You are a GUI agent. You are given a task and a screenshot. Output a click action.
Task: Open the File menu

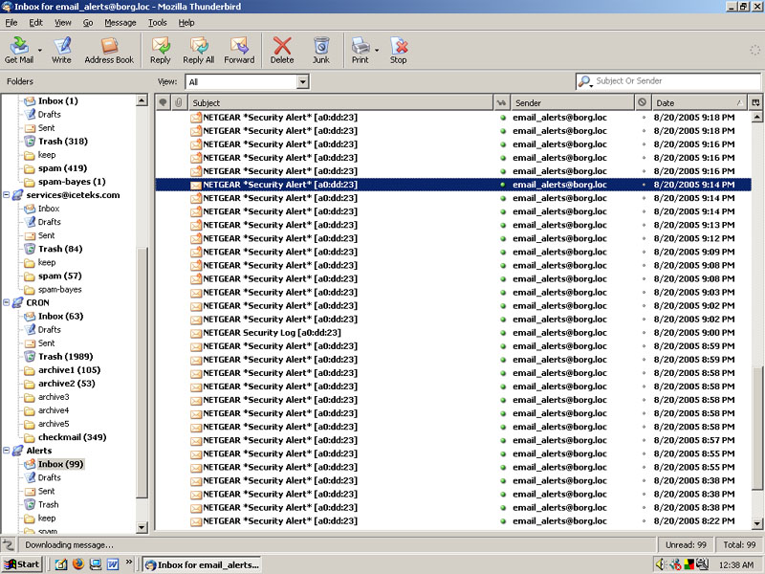click(x=11, y=22)
